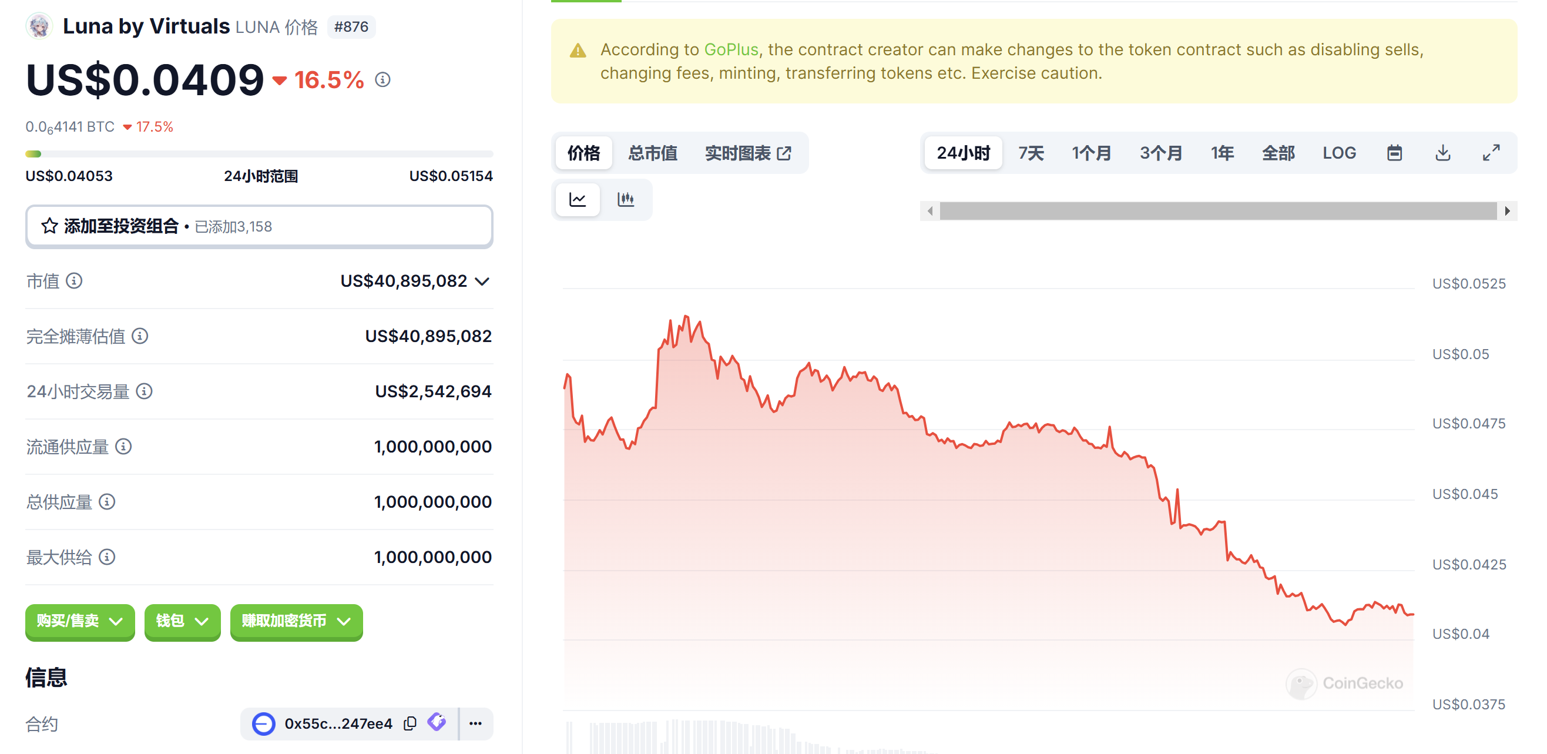Click the contract address text 0x55c...247ee4
This screenshot has width=1547, height=754.
tap(338, 723)
